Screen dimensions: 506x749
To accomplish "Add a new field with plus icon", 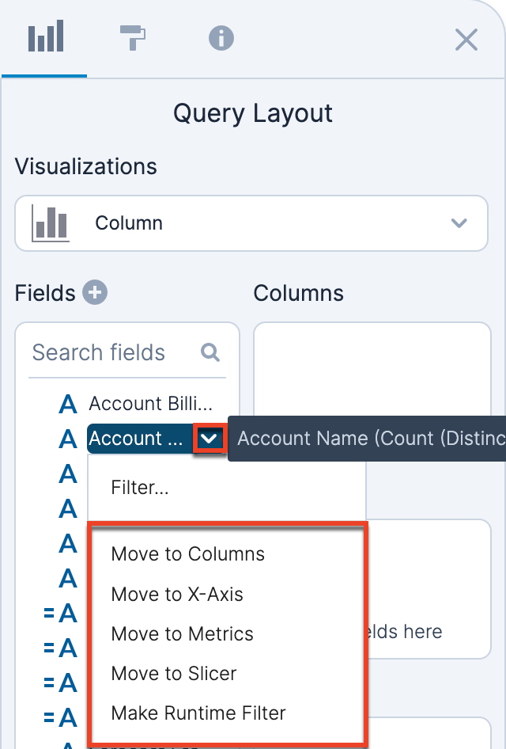I will pyautogui.click(x=95, y=293).
